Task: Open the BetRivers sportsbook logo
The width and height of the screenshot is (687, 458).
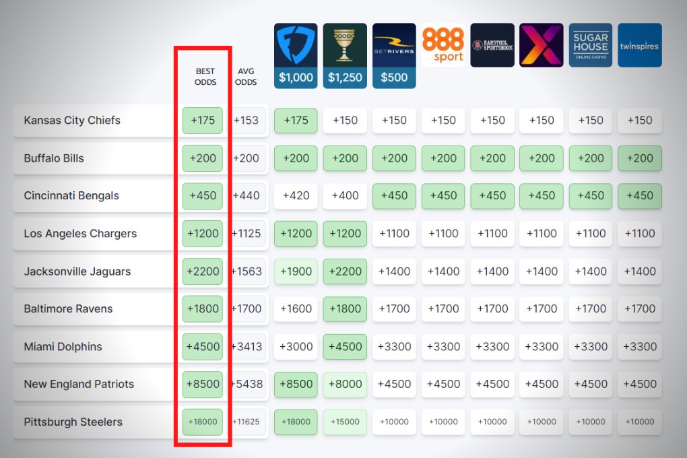Action: tap(394, 45)
